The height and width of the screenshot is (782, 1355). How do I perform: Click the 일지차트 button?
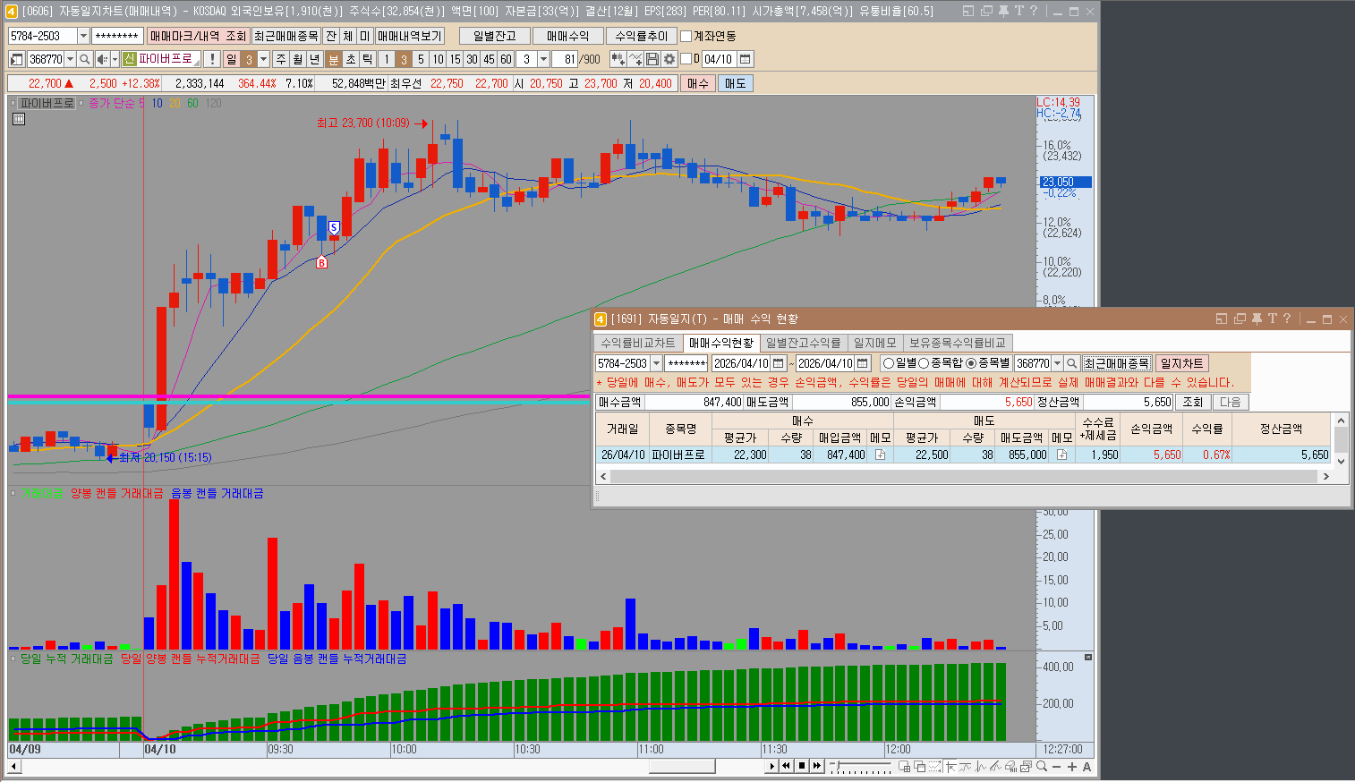(x=1181, y=363)
